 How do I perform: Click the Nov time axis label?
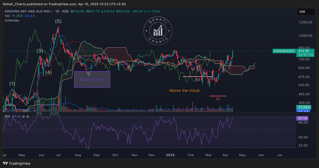(135, 155)
